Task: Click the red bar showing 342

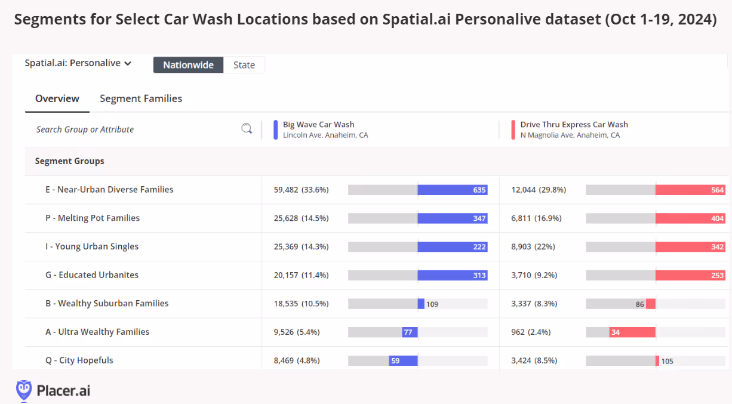Action: [690, 246]
